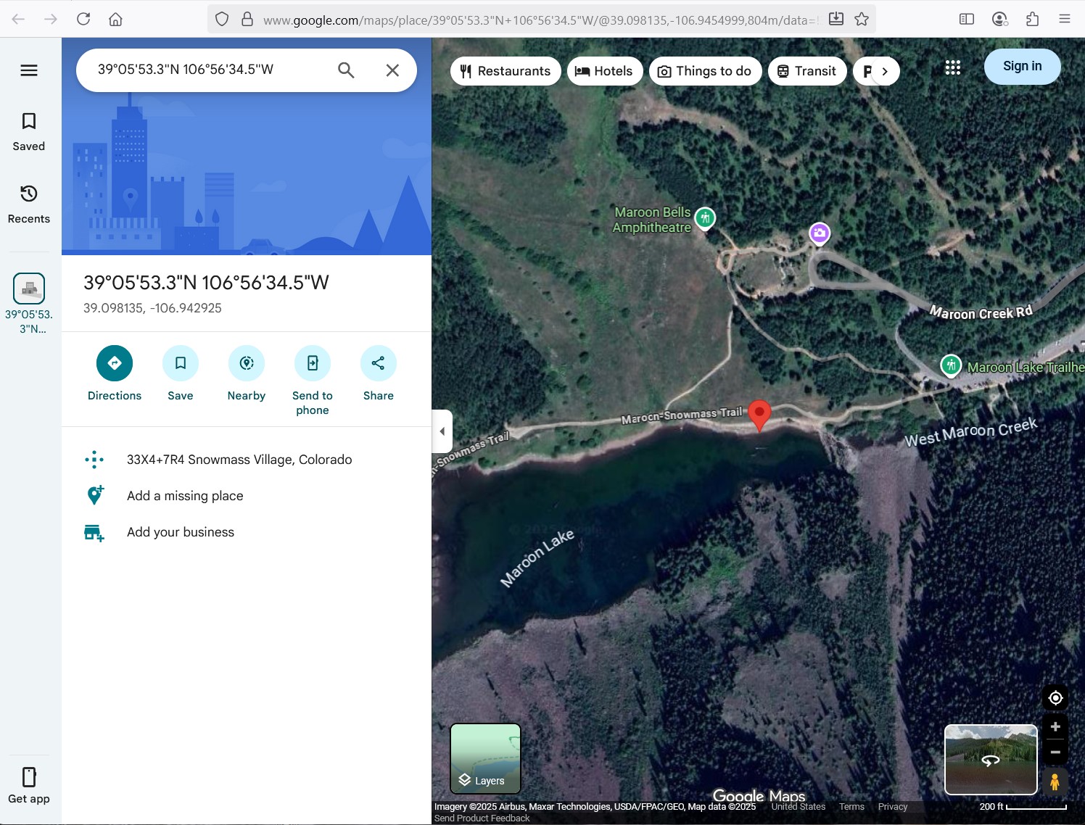Select the Maroon Bells Amphitheatre marker
The height and width of the screenshot is (825, 1085).
(705, 218)
